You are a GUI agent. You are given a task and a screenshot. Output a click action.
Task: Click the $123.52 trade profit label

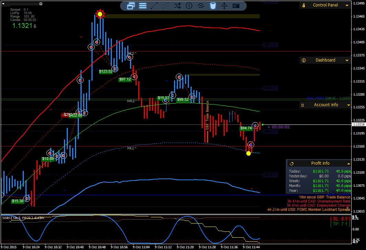tap(106, 72)
